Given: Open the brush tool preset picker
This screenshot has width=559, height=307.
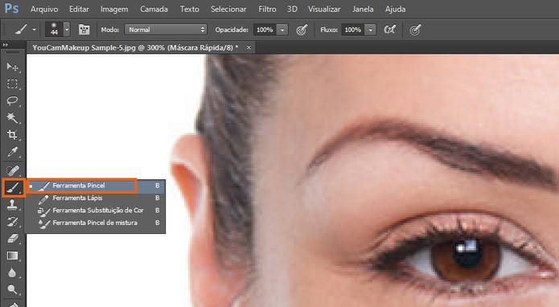Looking at the screenshot, I should point(21,30).
